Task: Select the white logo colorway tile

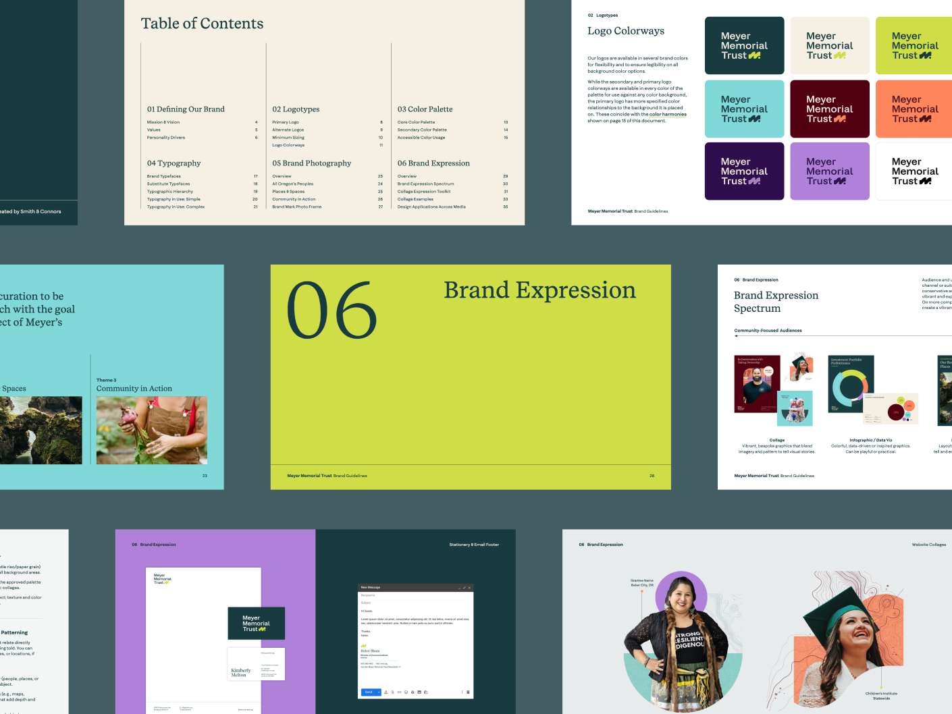Action: 914,171
